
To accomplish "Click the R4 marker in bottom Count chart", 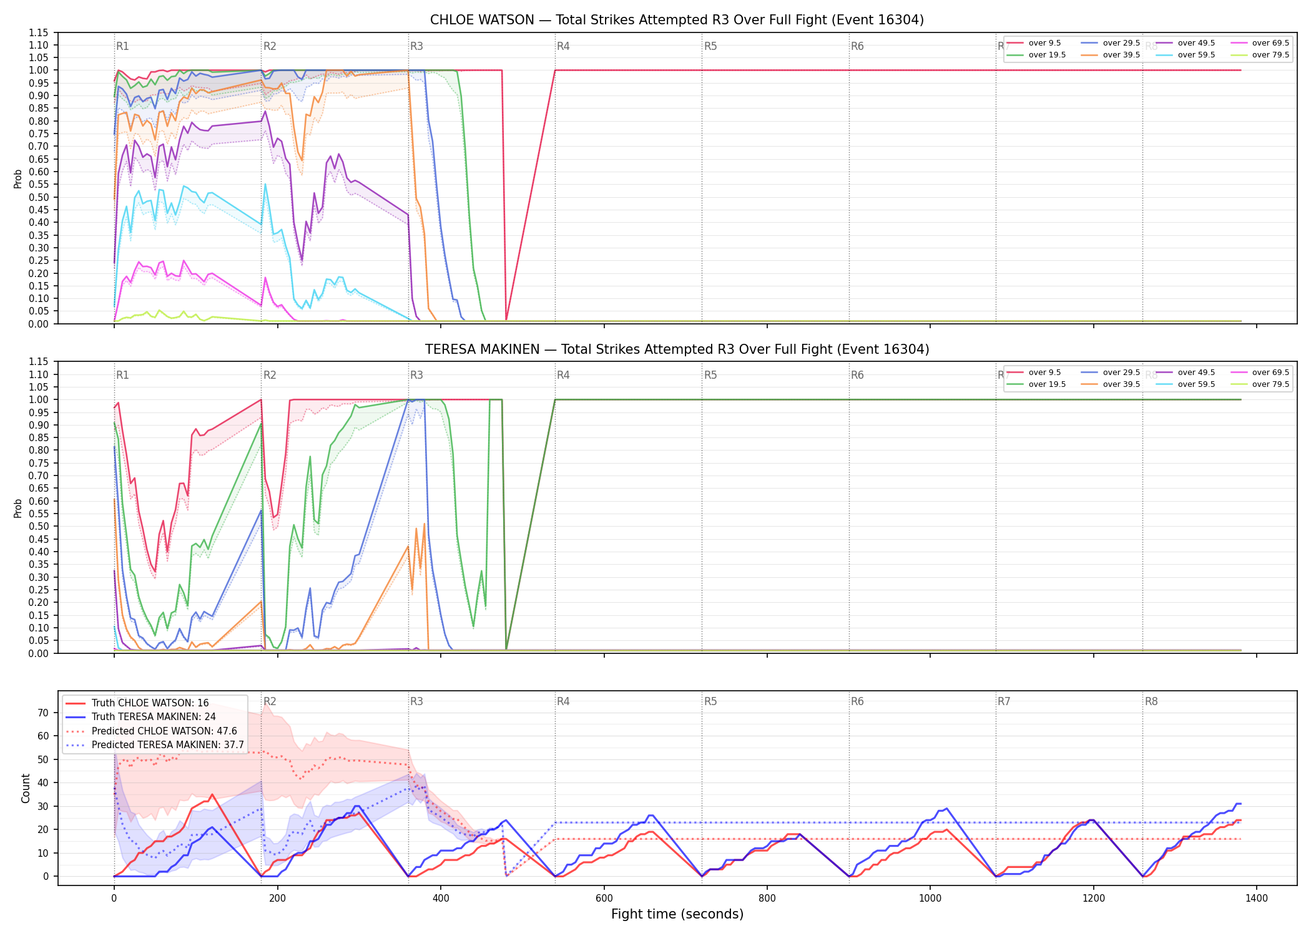I will 563,701.
